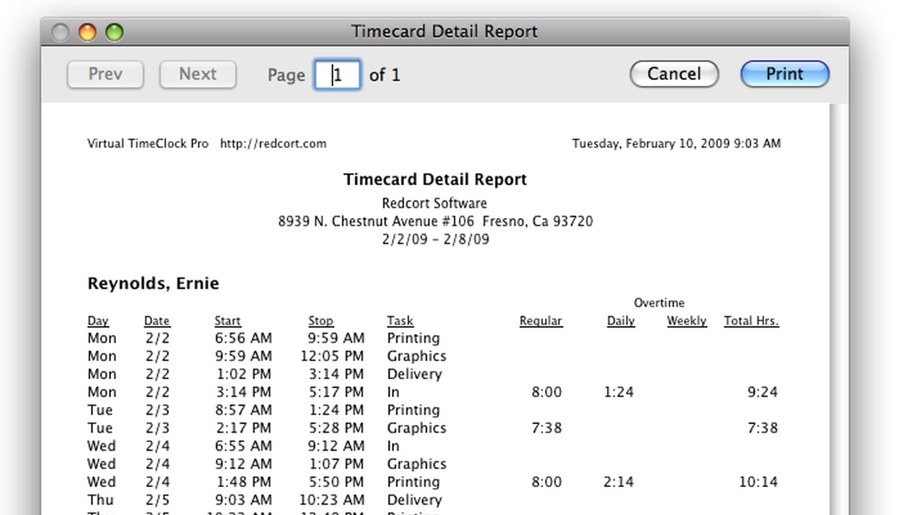917x515 pixels.
Task: Click the 'Weekly' overtime column header
Action: 687,321
